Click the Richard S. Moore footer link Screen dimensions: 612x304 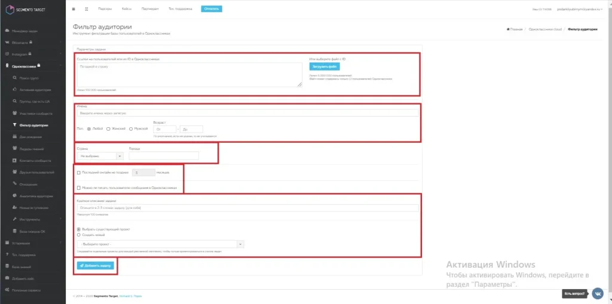click(x=130, y=296)
